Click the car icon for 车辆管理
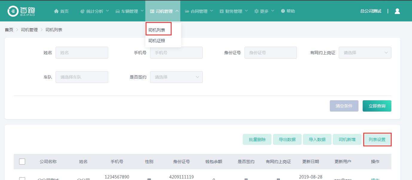This screenshot has width=412, height=180. point(118,11)
